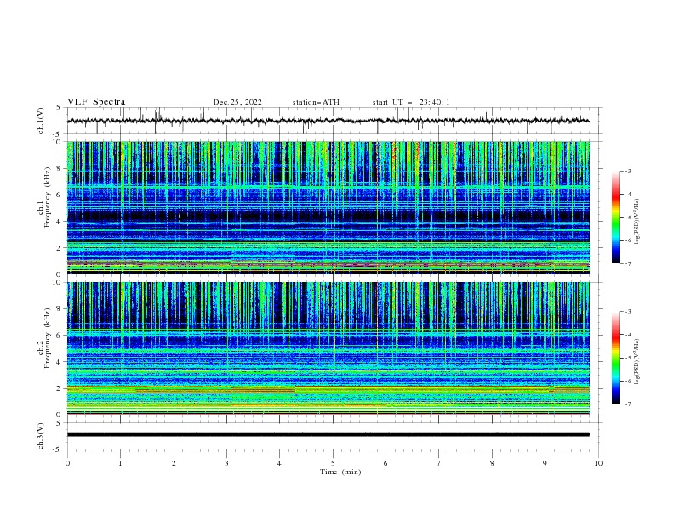Click inside the ch.2 spectrogram panel
The height and width of the screenshot is (520, 674).
point(328,348)
